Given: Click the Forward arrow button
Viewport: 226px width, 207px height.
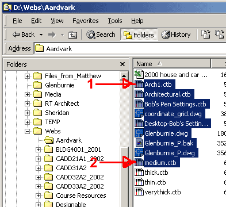Looking at the screenshot, I should coord(52,35).
